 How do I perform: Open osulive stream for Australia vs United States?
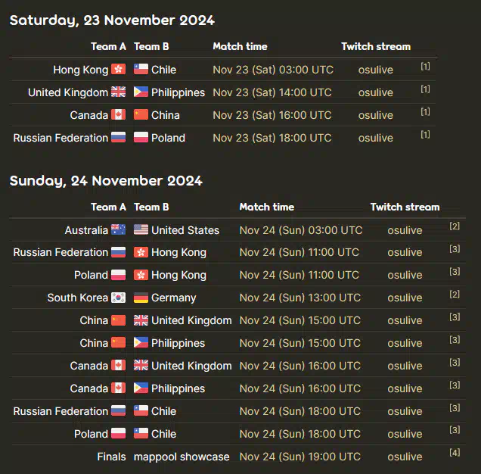click(405, 230)
